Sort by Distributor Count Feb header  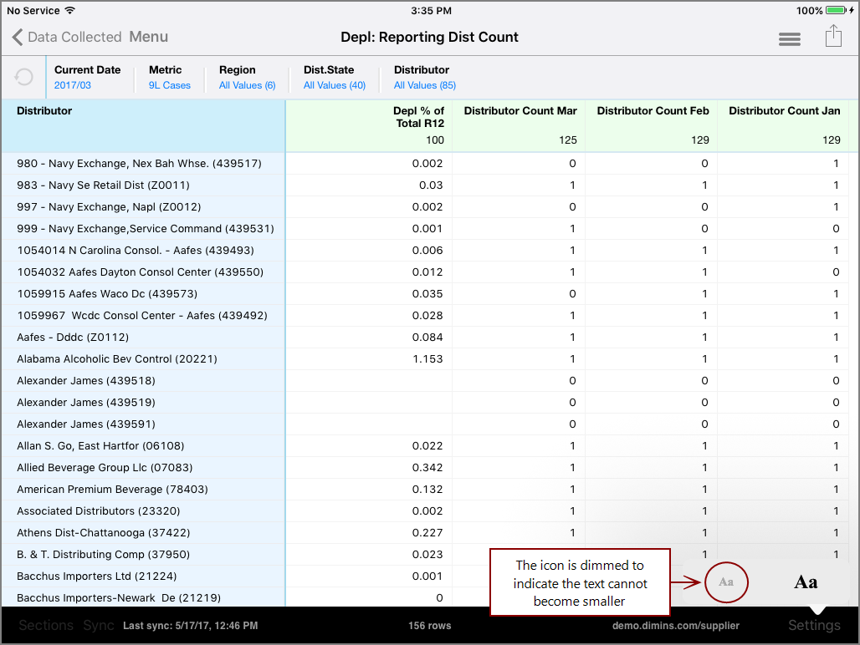652,126
